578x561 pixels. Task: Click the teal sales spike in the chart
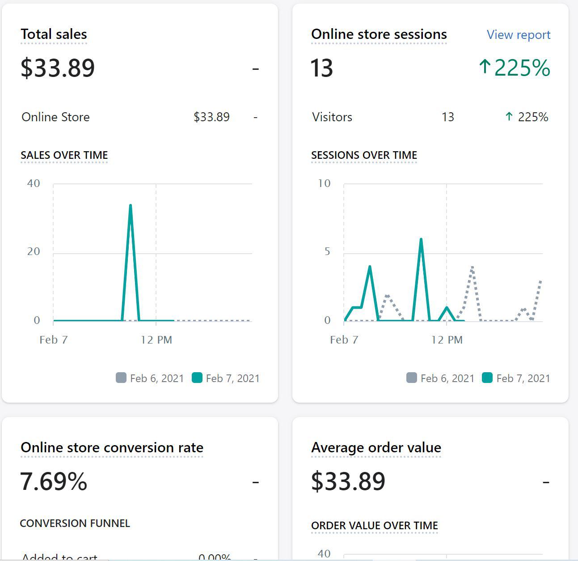tap(130, 205)
